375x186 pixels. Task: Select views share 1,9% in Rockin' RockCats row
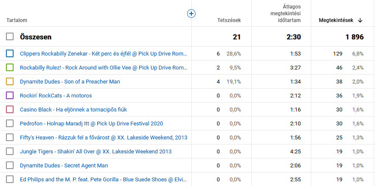tap(358, 96)
